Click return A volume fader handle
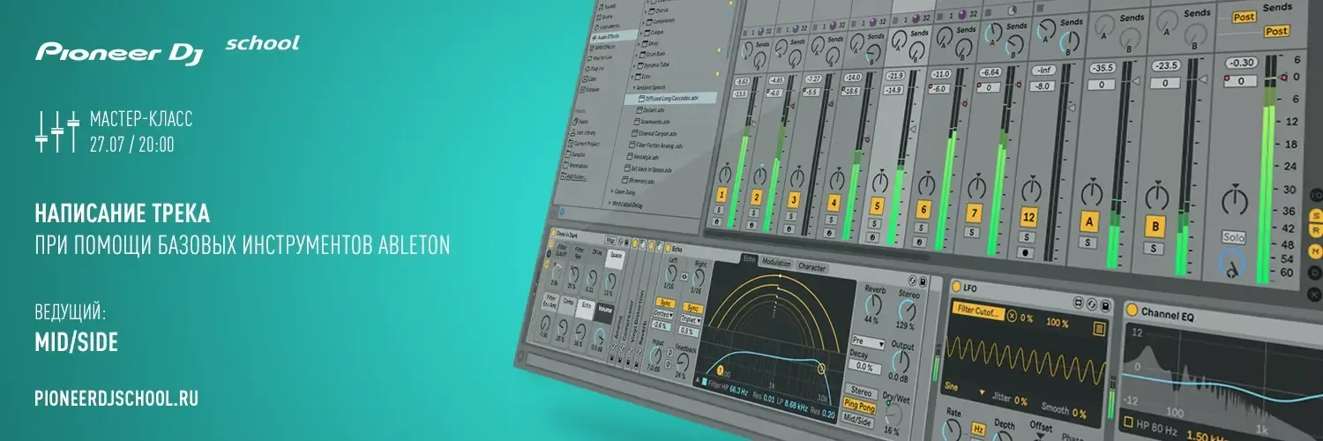Image resolution: width=1323 pixels, height=441 pixels. click(1134, 81)
